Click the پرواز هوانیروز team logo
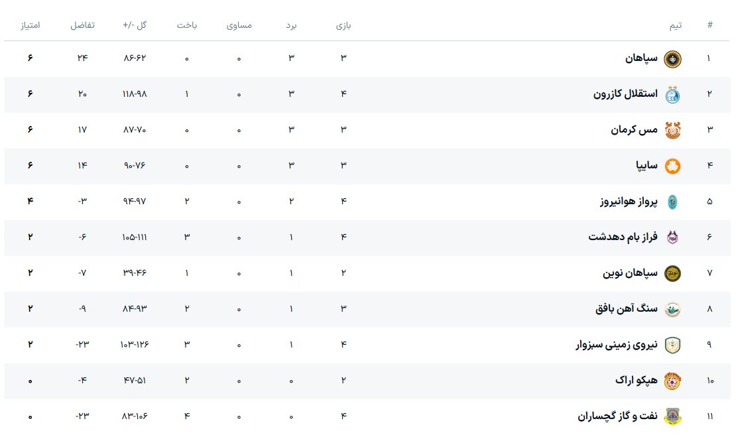Viewport: 736px width, 443px height. coord(672,202)
